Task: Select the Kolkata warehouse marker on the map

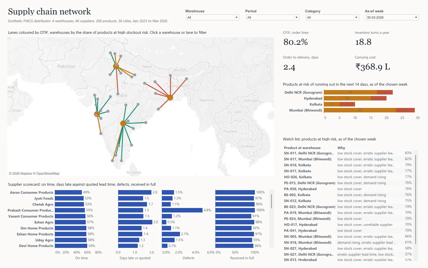Action: click(x=170, y=97)
